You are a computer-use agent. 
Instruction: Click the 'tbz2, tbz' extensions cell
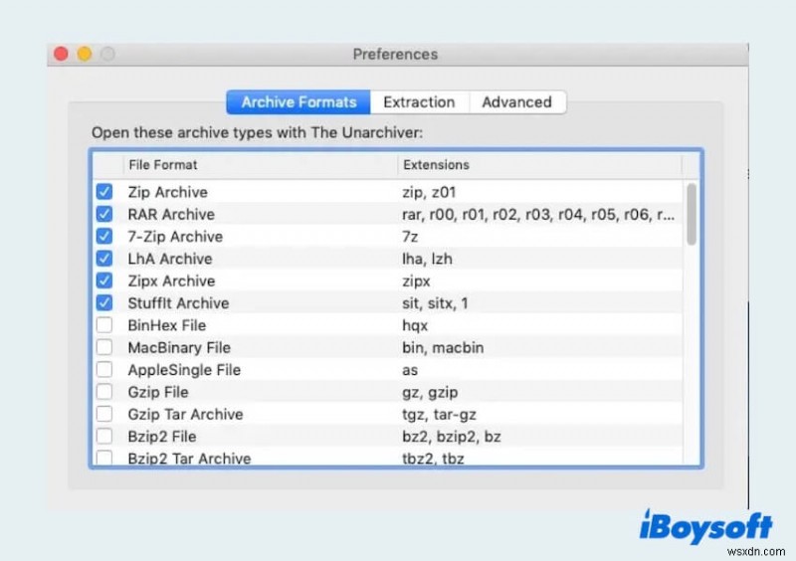click(x=433, y=459)
